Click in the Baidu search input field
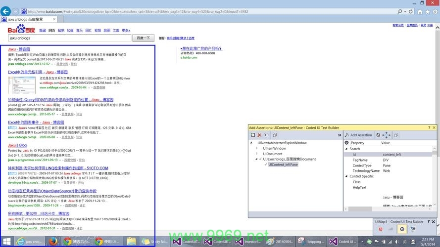The width and height of the screenshot is (440, 247). (70, 38)
